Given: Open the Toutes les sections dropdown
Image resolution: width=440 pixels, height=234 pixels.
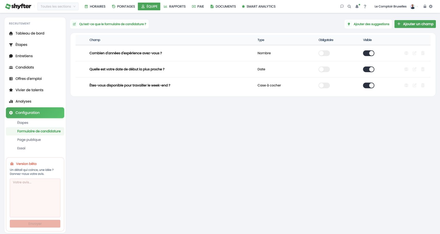Looking at the screenshot, I should pyautogui.click(x=58, y=6).
